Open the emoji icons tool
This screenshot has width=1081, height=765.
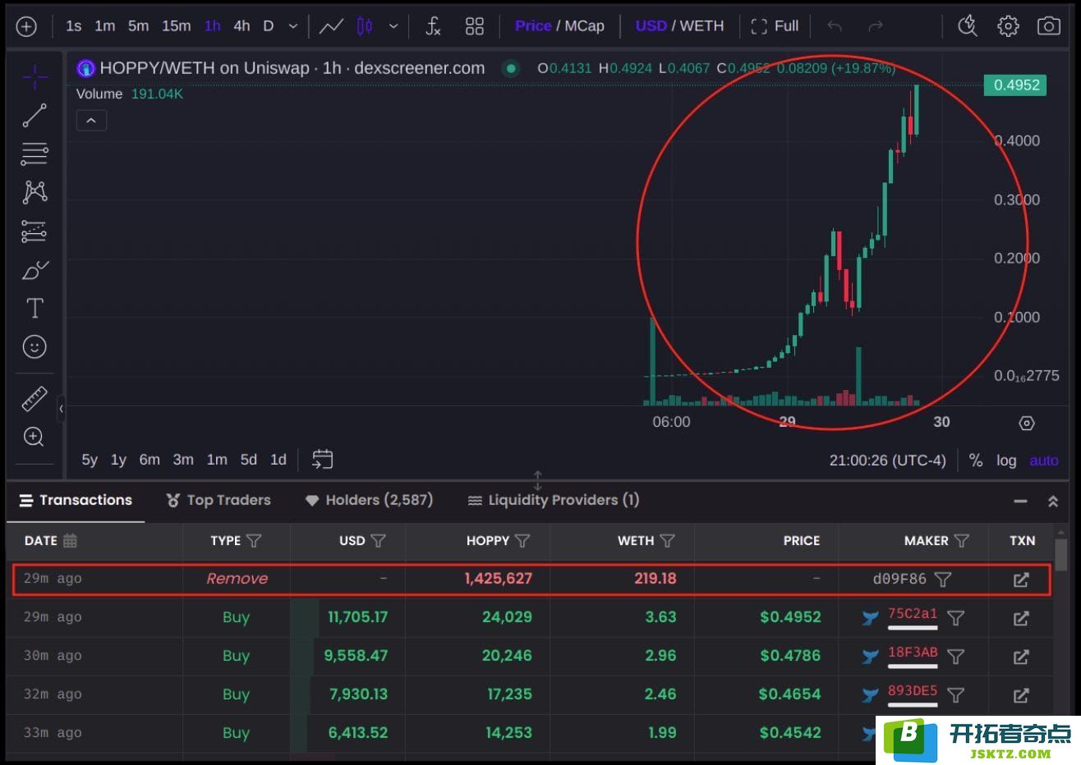(x=34, y=346)
